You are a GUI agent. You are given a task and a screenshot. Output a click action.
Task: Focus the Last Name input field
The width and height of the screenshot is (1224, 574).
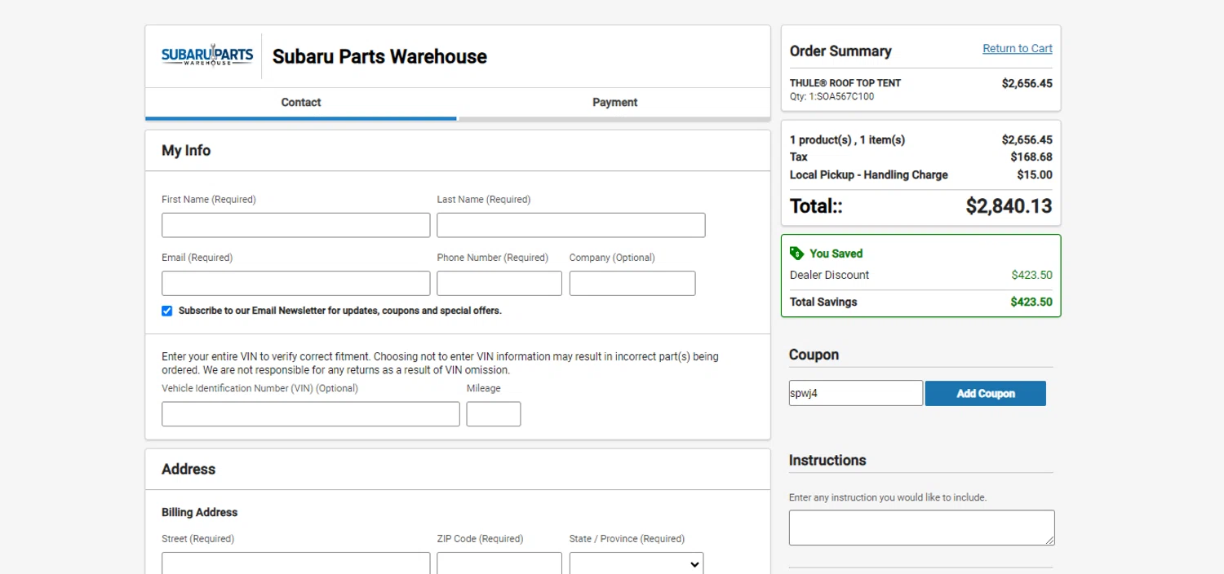pos(571,225)
